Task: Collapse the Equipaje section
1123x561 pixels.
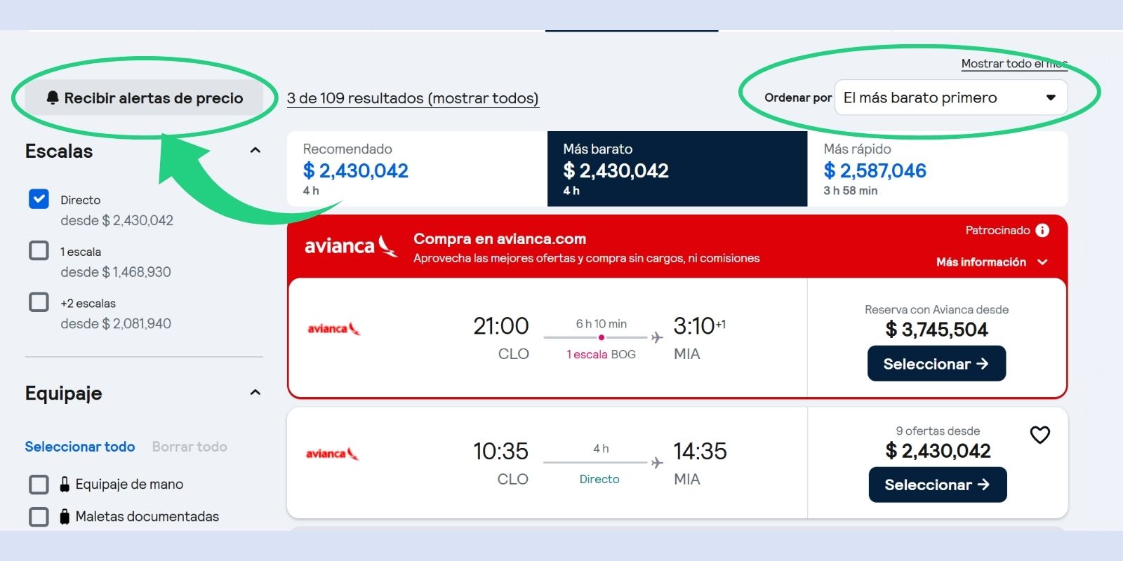Action: [255, 393]
